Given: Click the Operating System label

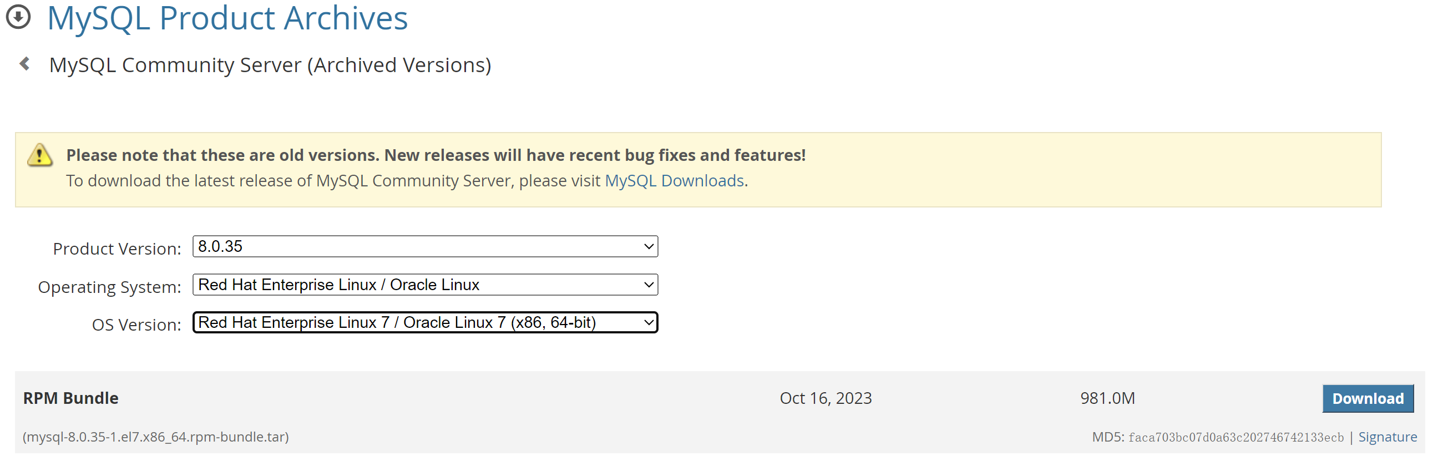Looking at the screenshot, I should click(109, 287).
